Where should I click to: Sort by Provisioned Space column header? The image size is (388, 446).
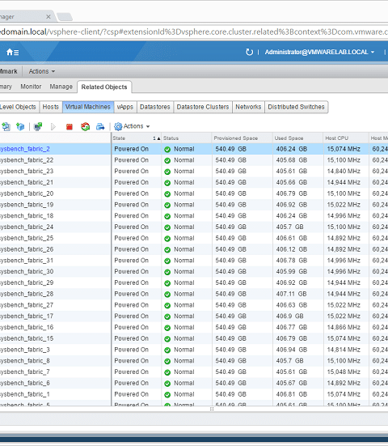(x=242, y=138)
